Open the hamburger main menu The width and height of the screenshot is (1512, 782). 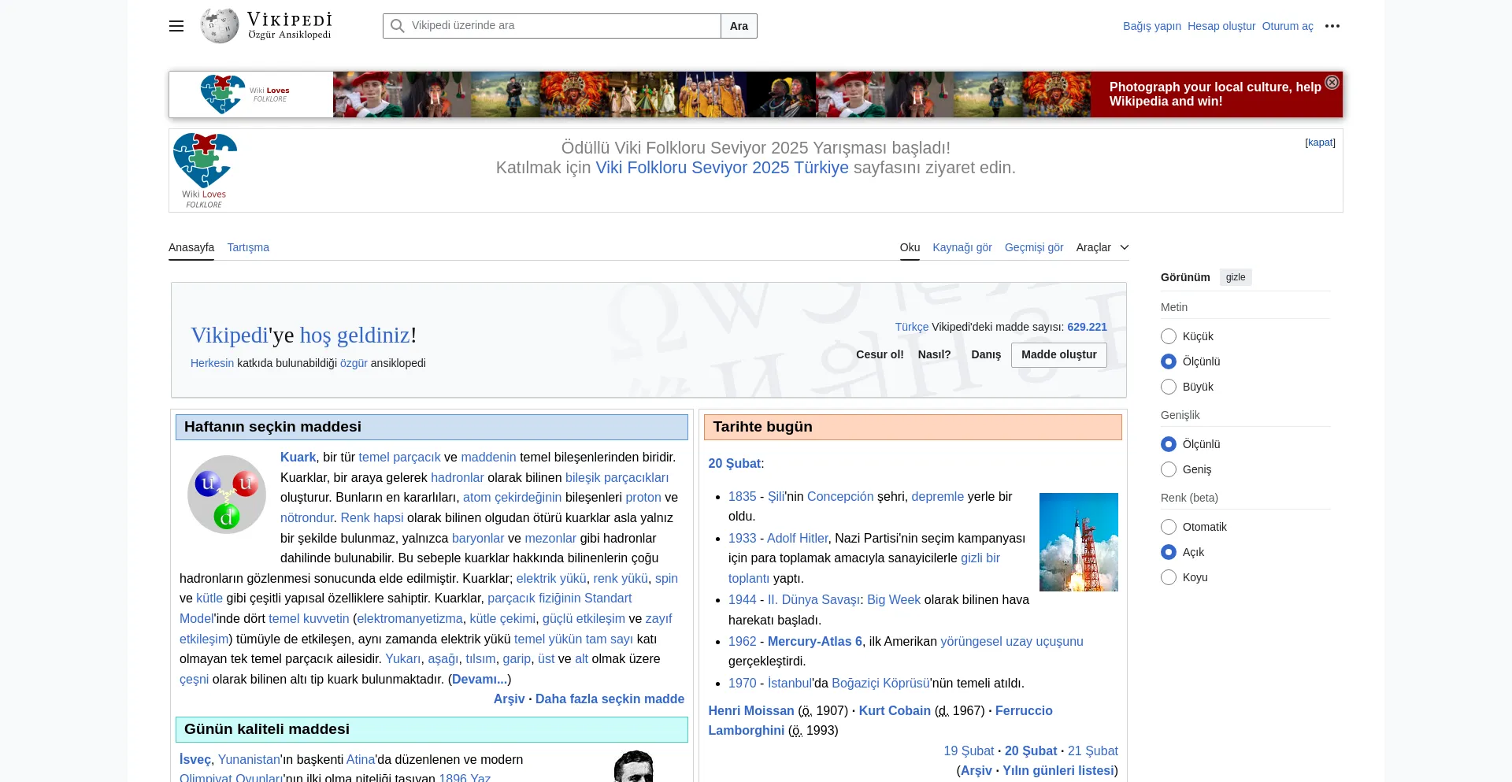[176, 26]
